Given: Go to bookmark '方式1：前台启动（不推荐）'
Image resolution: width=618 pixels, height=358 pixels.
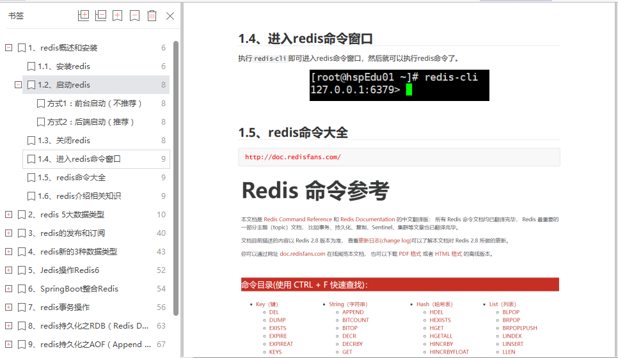Looking at the screenshot, I should [96, 103].
